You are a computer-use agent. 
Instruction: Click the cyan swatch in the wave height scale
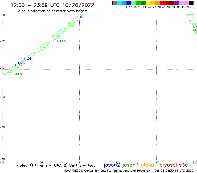[x=120, y=3]
